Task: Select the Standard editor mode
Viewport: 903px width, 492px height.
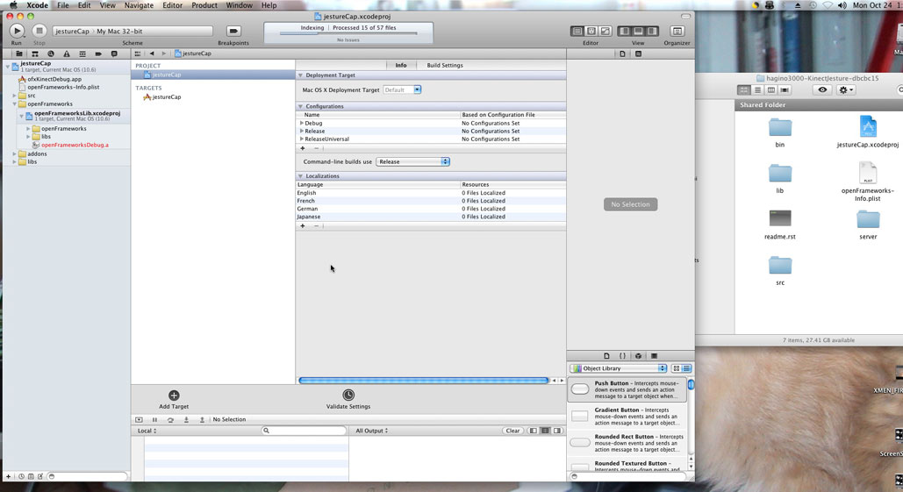Action: pyautogui.click(x=577, y=31)
